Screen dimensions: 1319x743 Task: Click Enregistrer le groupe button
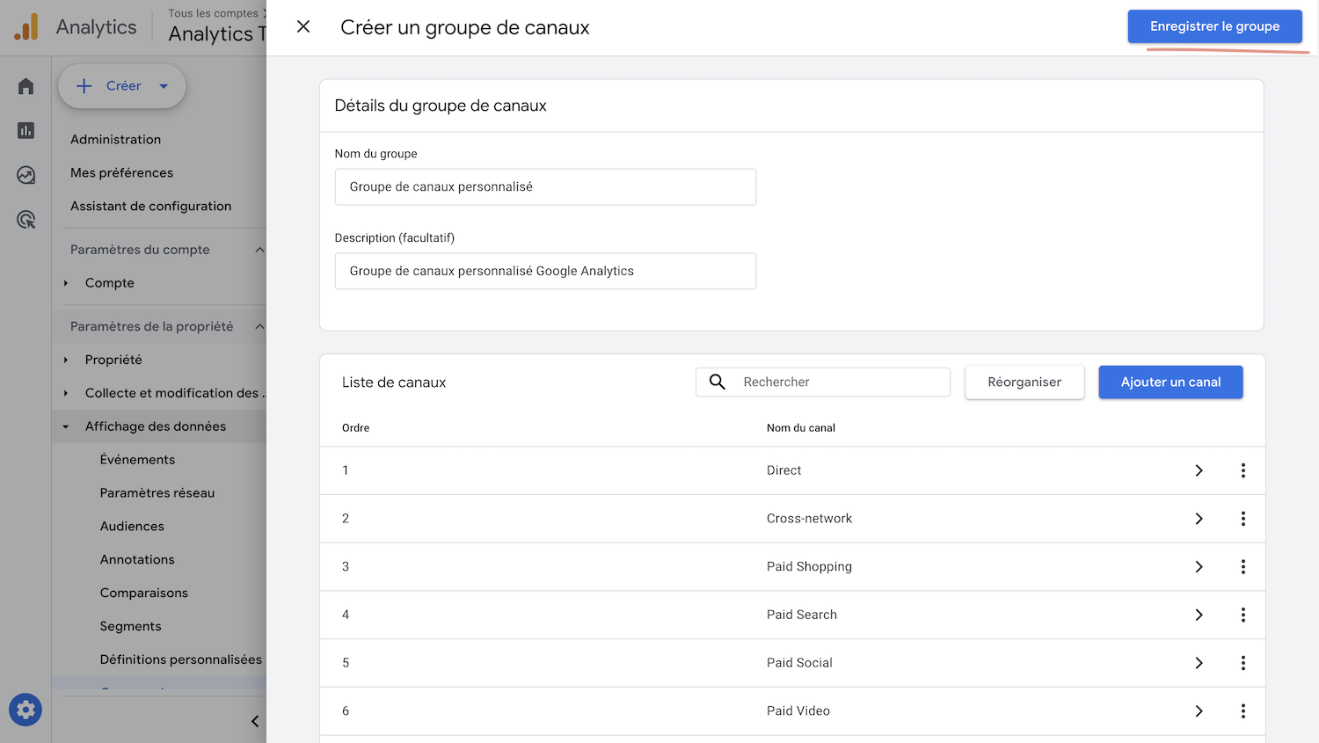[x=1214, y=26]
